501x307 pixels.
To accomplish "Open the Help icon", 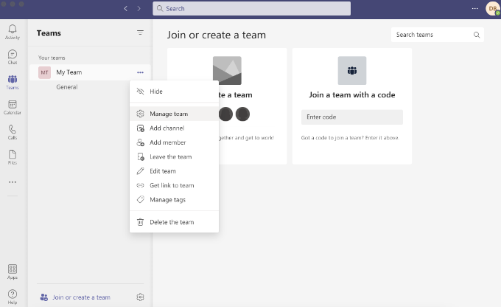I will (x=13, y=297).
